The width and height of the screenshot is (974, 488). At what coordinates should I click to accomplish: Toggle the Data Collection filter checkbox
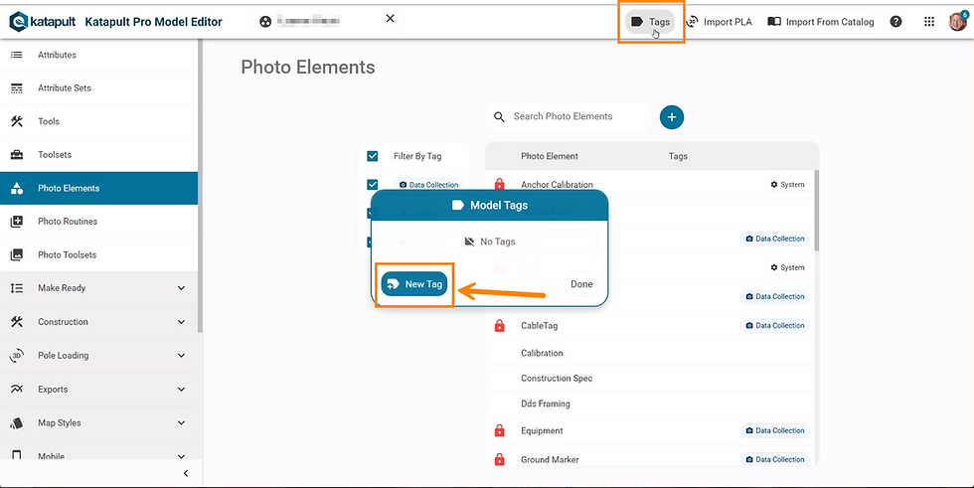[373, 185]
